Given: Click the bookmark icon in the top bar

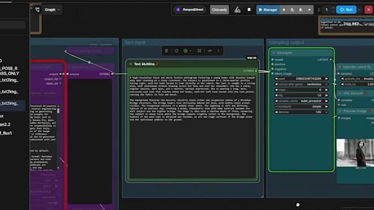Looking at the screenshot, I should (249, 10).
